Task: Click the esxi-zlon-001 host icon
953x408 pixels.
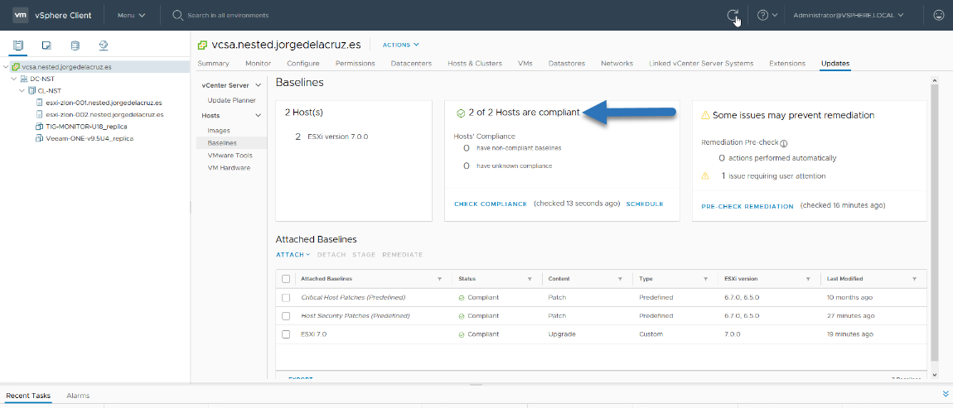Action: coord(40,103)
